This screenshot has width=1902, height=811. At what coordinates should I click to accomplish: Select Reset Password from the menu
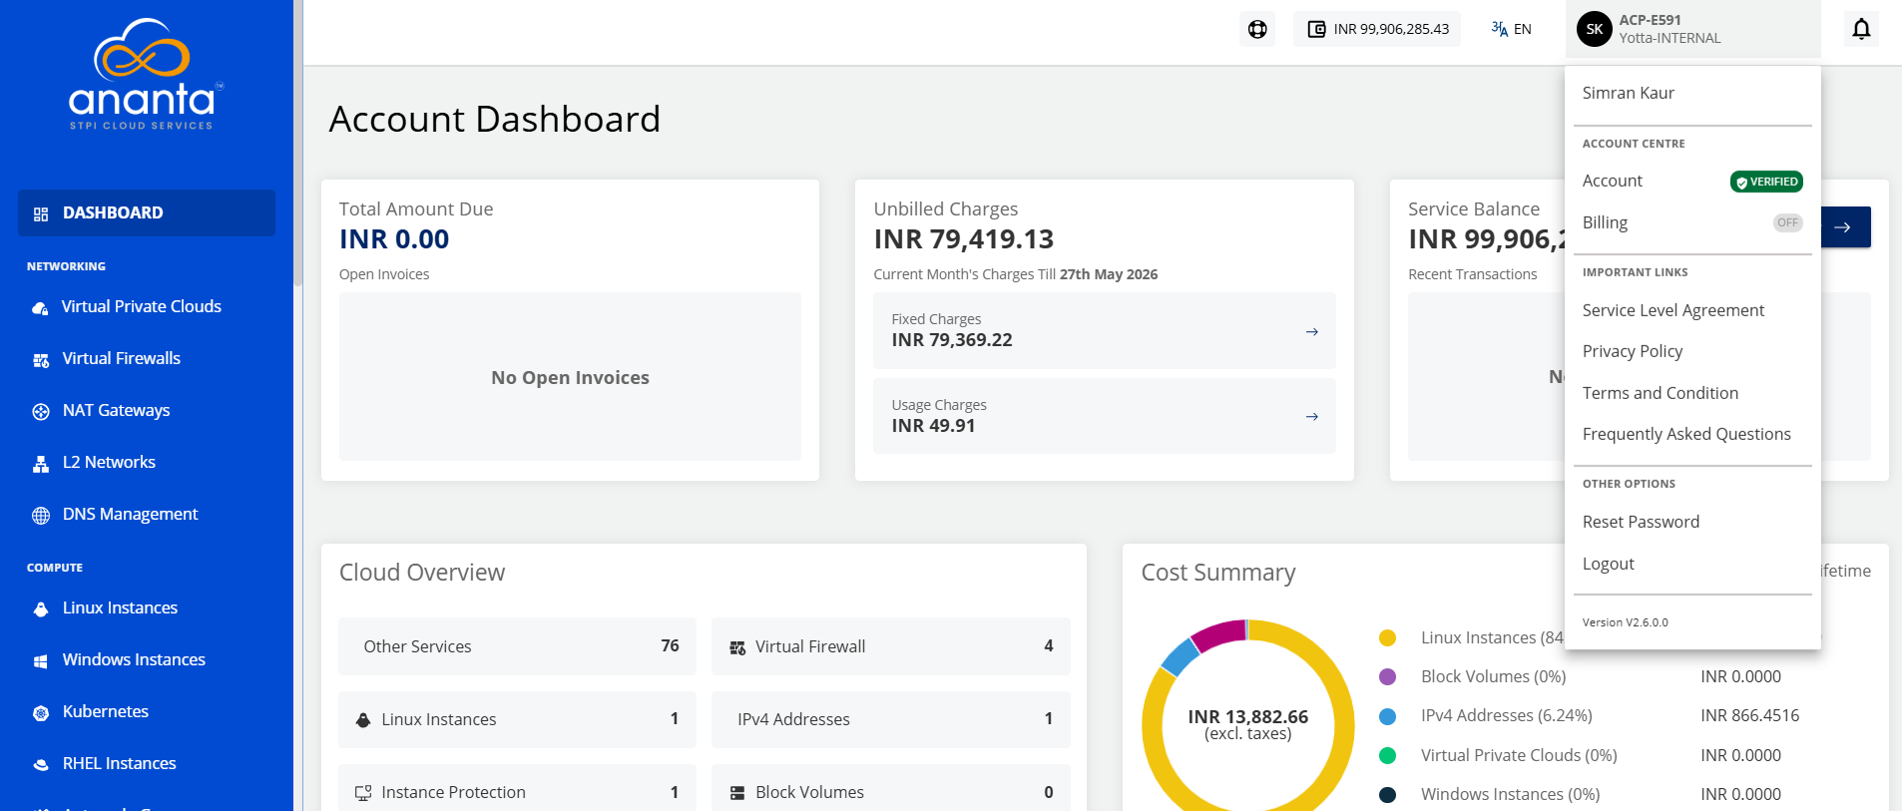pos(1641,522)
